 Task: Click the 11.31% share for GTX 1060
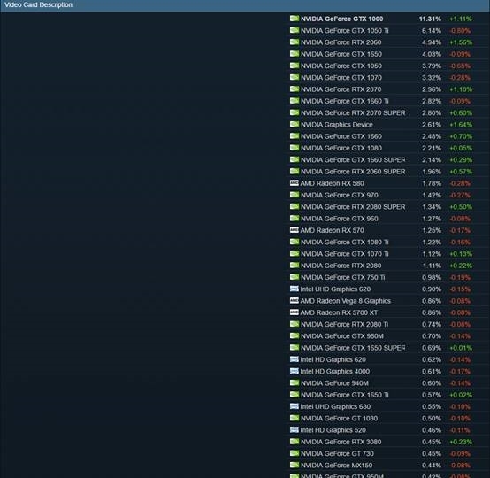[430, 19]
